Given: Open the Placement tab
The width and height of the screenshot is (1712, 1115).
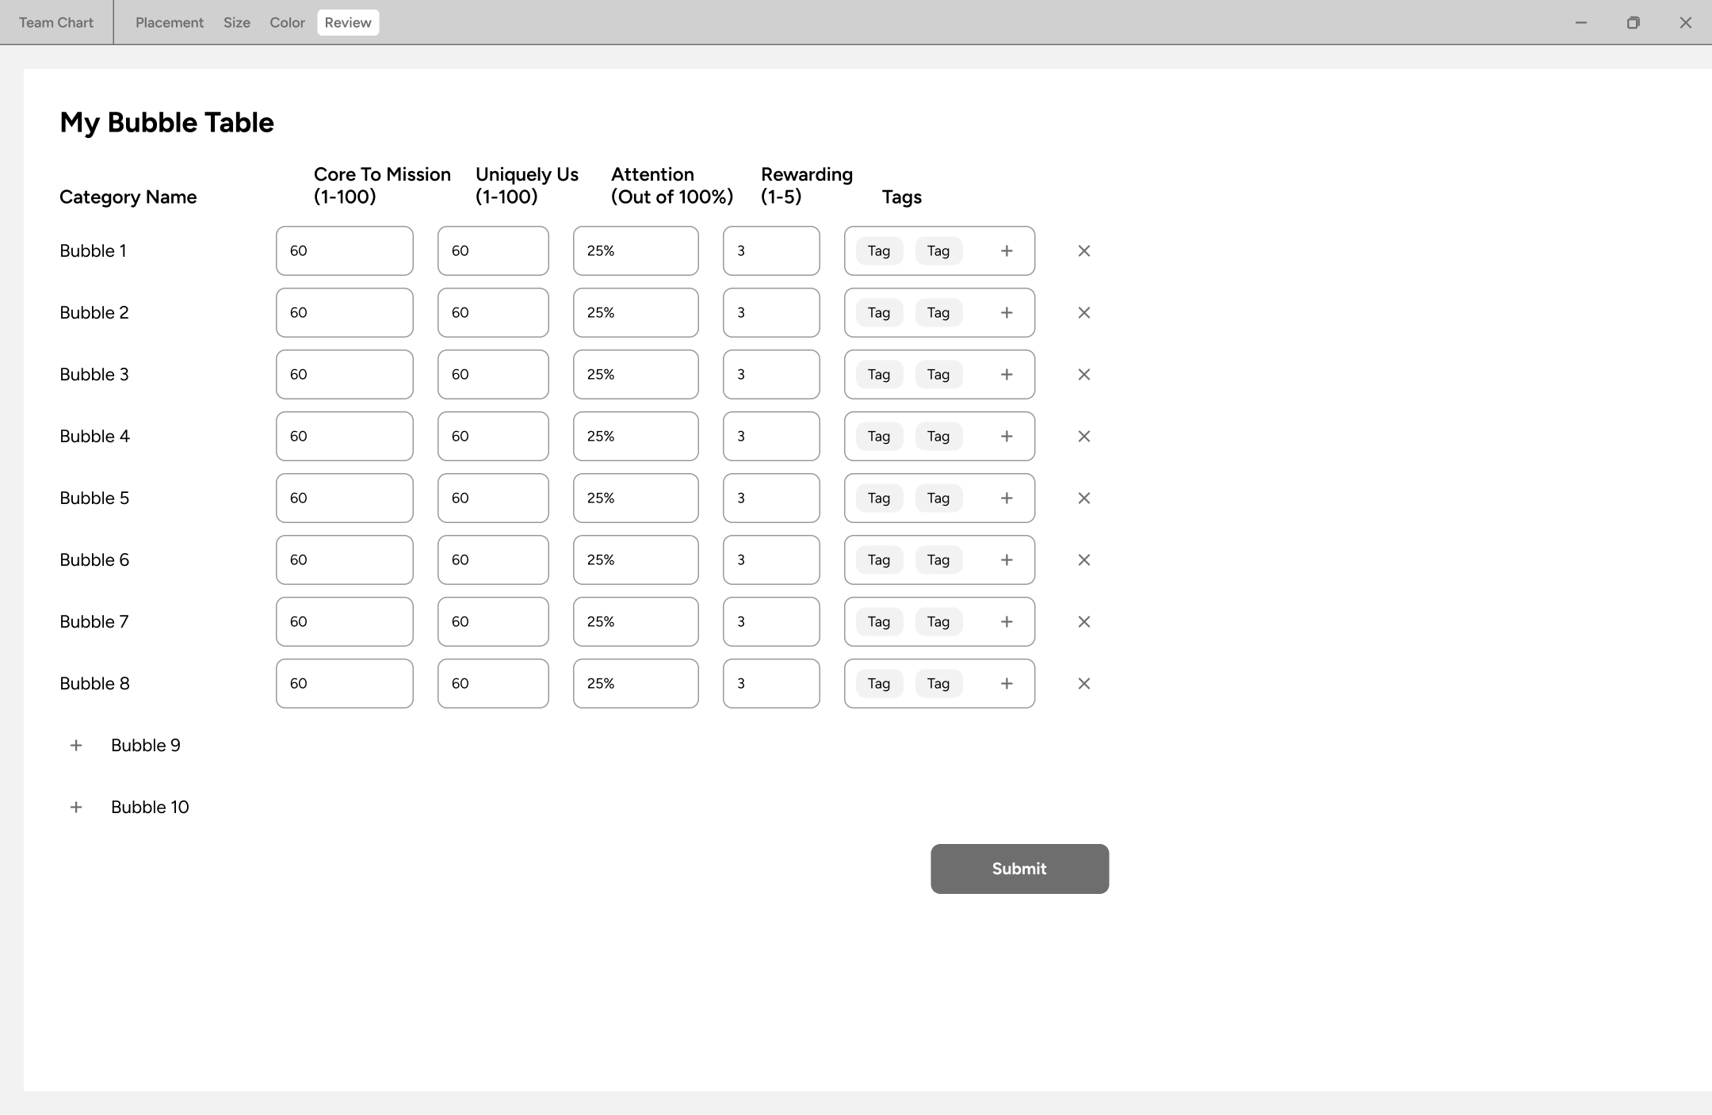Looking at the screenshot, I should click(170, 23).
